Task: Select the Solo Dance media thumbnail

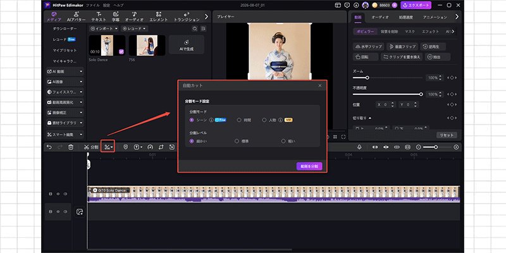Action: click(x=107, y=46)
